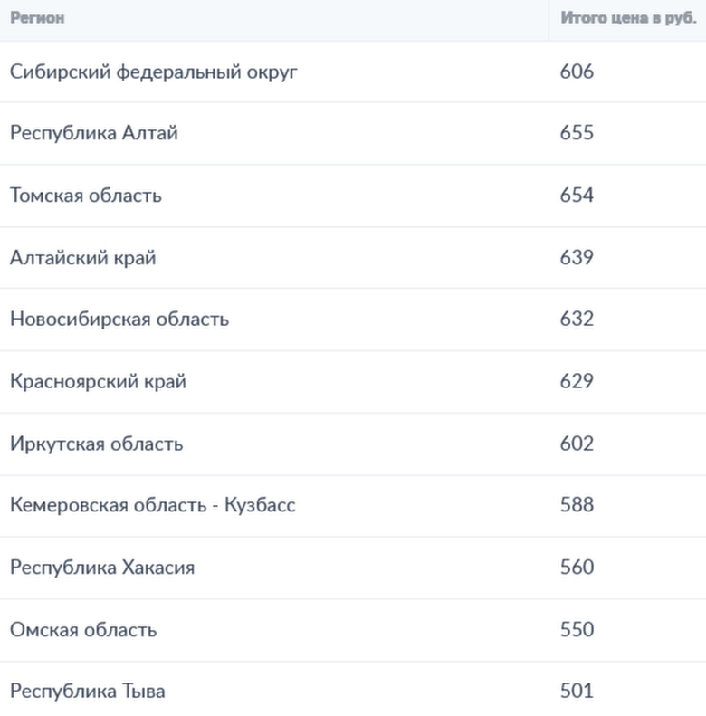706x716 pixels.
Task: Select the 655 price cell
Action: point(577,133)
